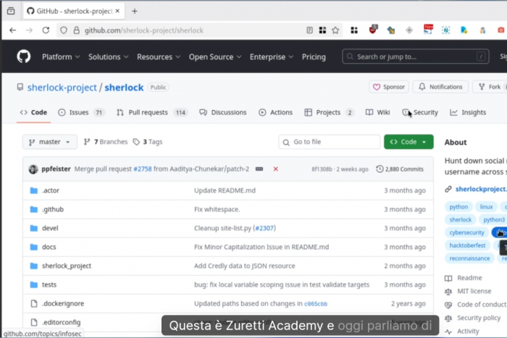Open the 2,880 Commits history
Screen dimensions: 507x338
coord(400,169)
